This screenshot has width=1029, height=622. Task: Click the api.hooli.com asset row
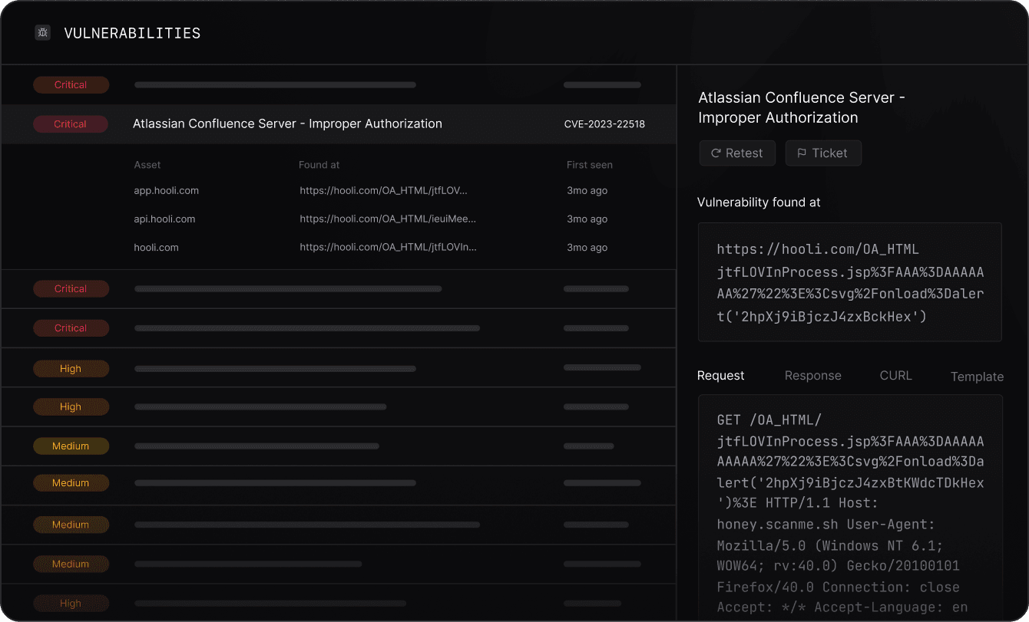[165, 219]
